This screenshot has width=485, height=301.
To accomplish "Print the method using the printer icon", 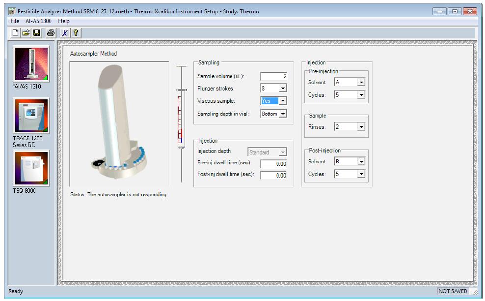I will pyautogui.click(x=51, y=33).
